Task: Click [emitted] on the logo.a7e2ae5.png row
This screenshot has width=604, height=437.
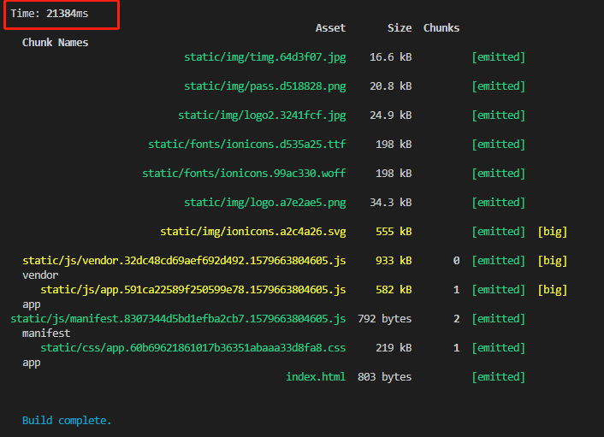Action: 499,203
